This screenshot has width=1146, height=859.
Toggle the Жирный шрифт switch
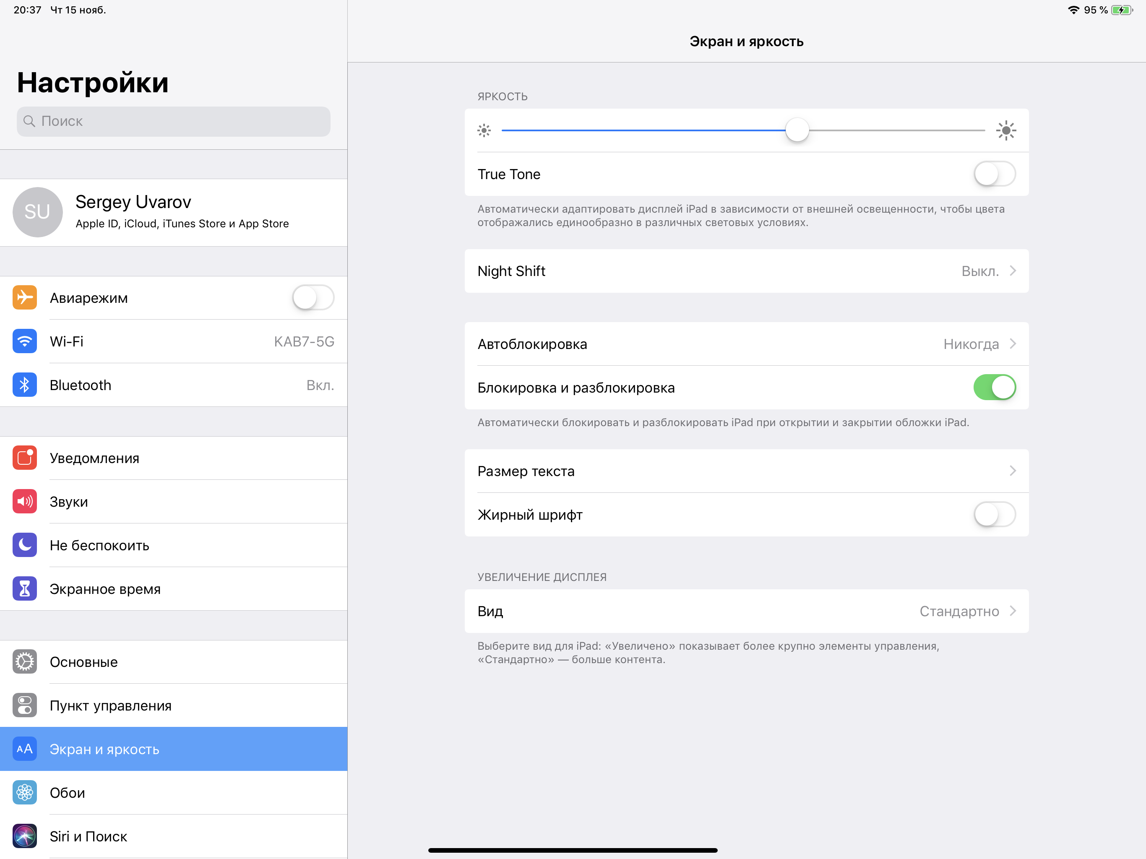point(994,514)
